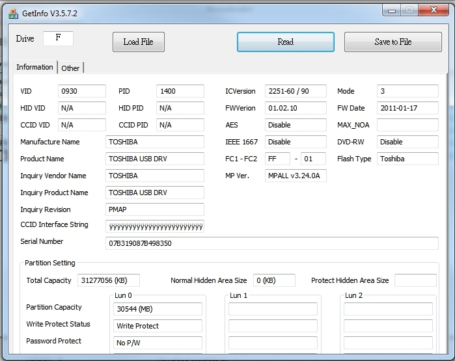Click Lun 0 No P/W field
Screen dimensions: 455x361
coord(158,343)
